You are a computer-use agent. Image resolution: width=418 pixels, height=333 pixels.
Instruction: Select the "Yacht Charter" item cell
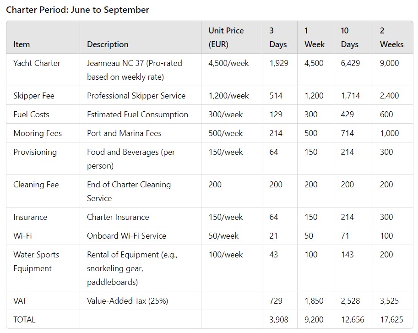[x=37, y=63]
